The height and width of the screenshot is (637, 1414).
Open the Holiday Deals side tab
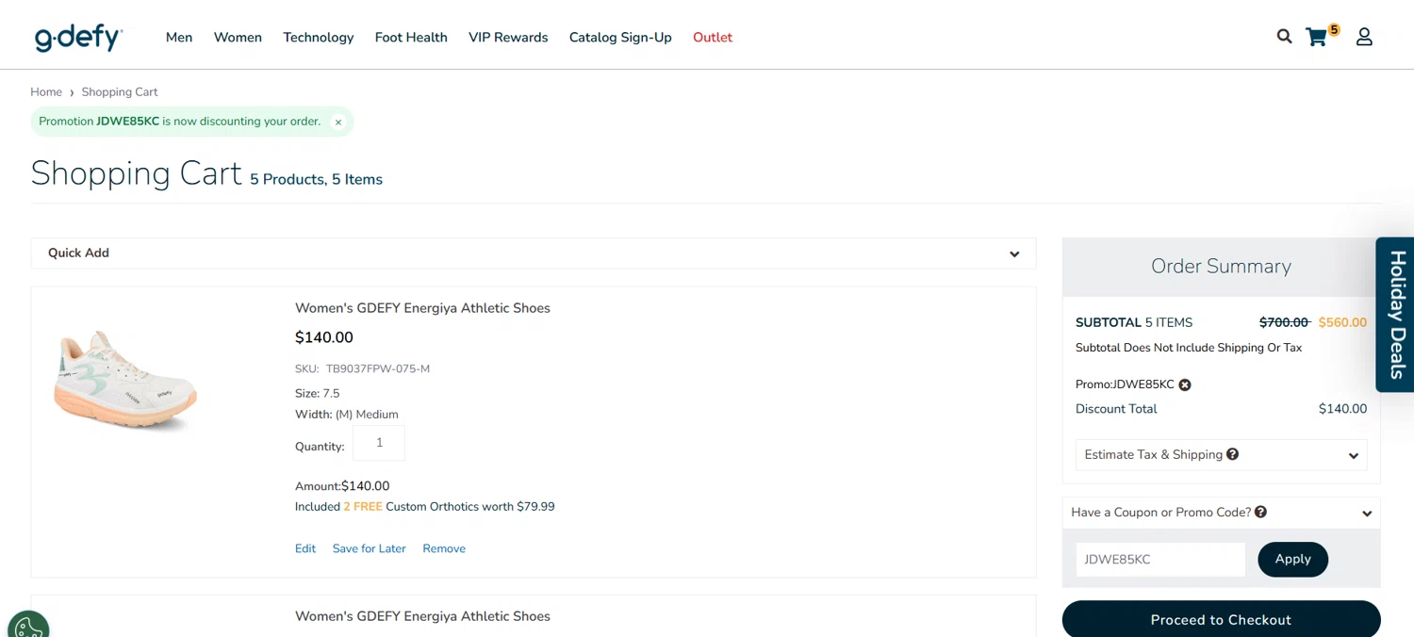1396,314
